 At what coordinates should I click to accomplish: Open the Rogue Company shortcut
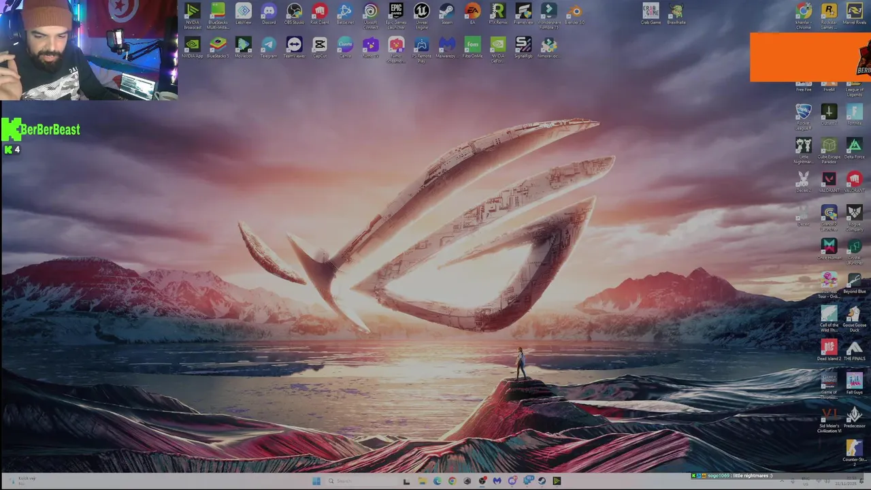pos(855,217)
